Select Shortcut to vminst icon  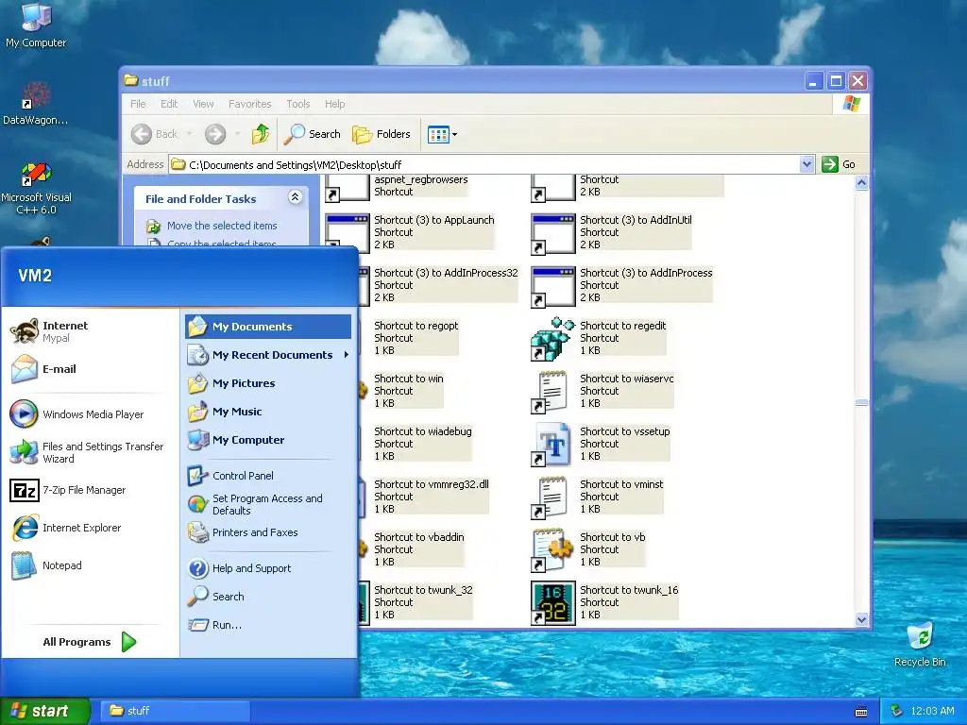tap(549, 497)
